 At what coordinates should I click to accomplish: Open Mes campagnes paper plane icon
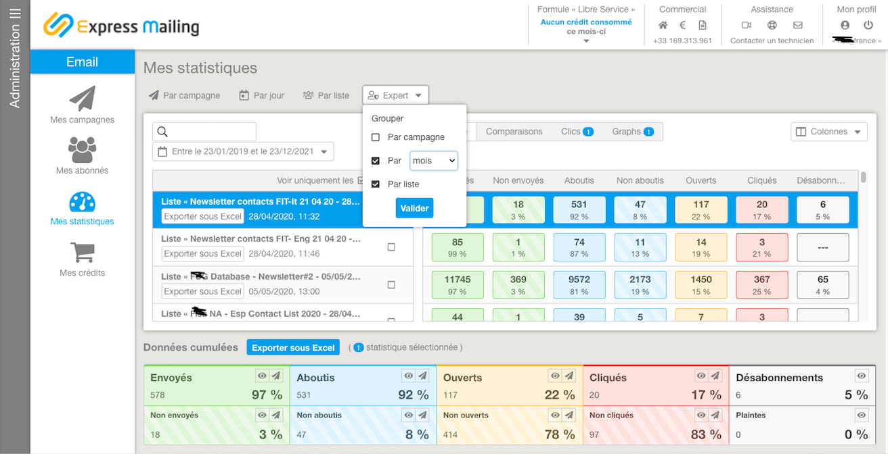(x=82, y=99)
